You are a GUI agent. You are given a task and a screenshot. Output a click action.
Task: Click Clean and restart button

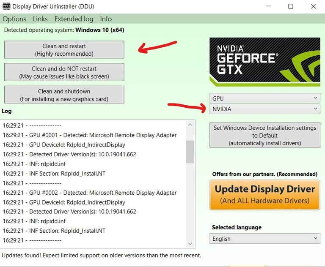coord(64,50)
